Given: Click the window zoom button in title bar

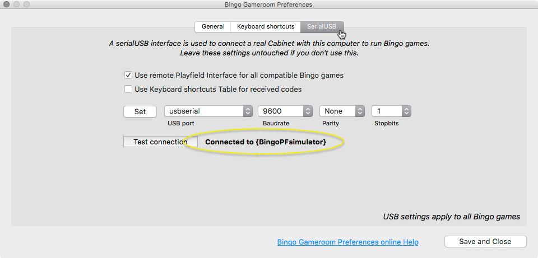Looking at the screenshot, I should point(26,4).
